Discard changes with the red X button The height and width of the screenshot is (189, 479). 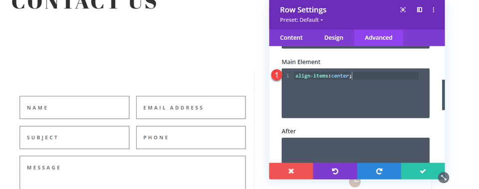[x=291, y=171]
